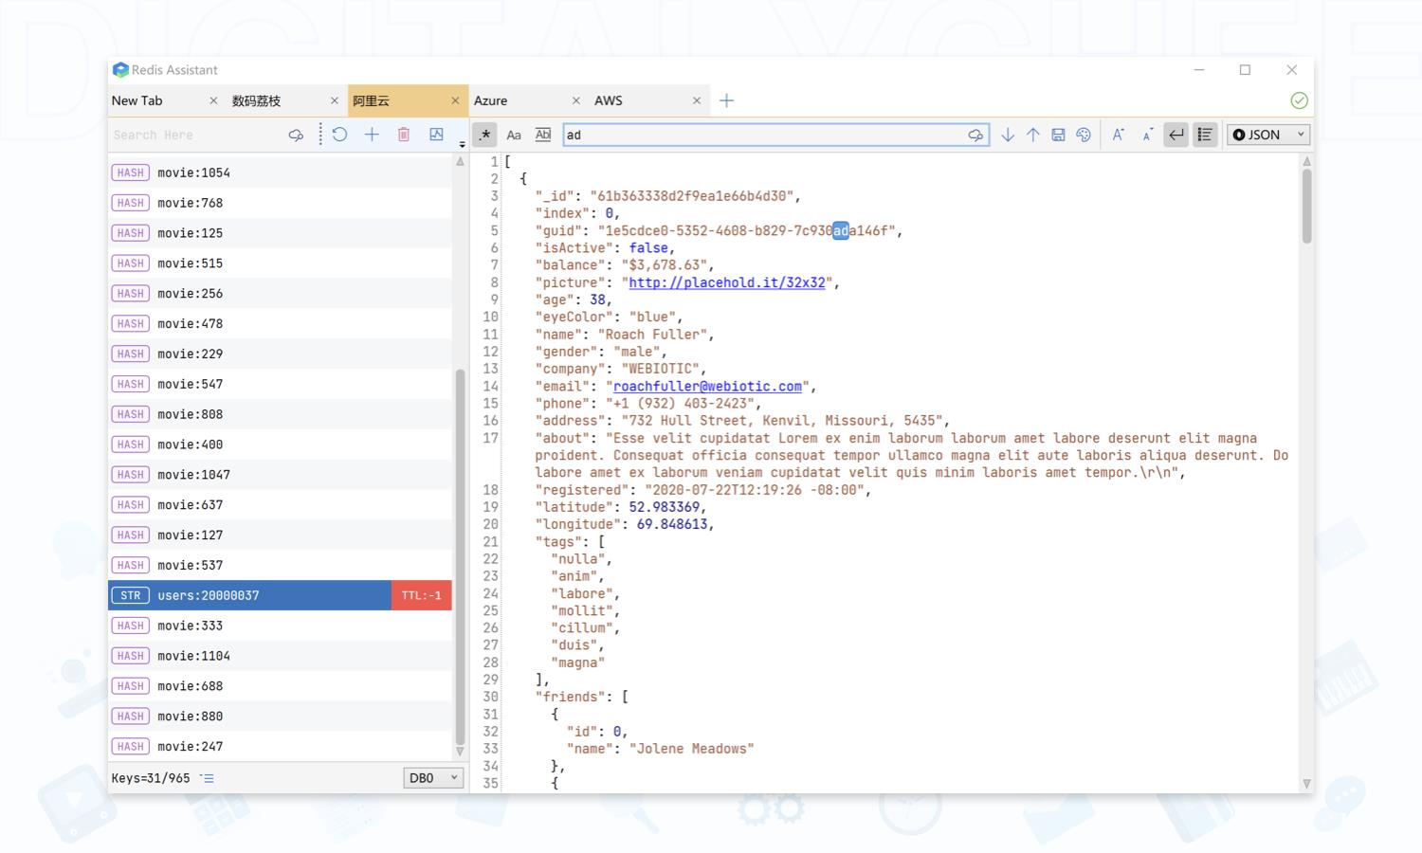
Task: Save the value with floppy disk icon
Action: tap(1058, 135)
